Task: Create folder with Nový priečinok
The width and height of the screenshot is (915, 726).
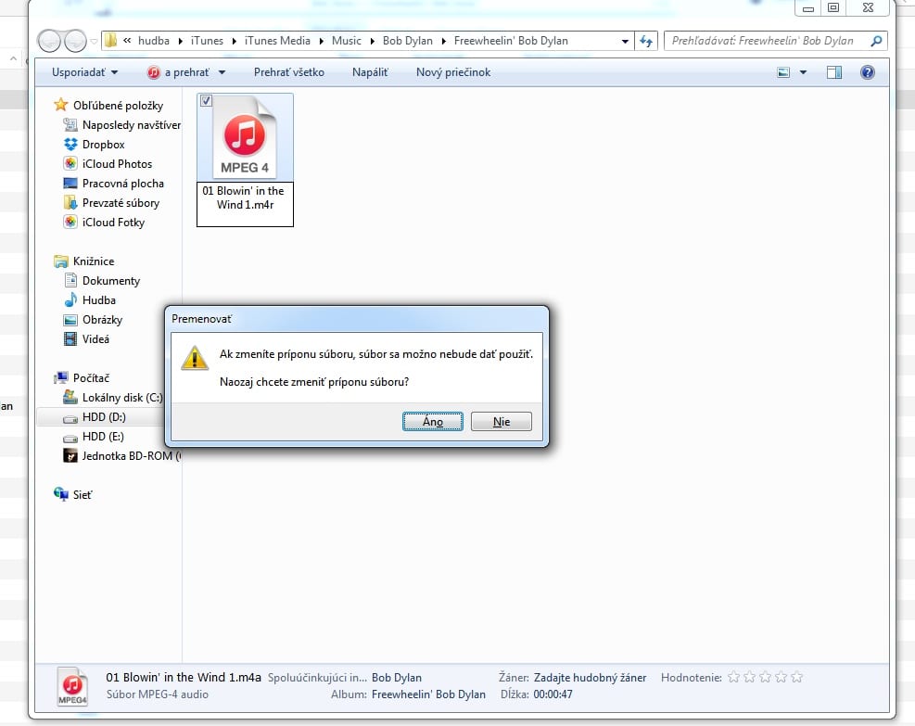Action: [453, 72]
